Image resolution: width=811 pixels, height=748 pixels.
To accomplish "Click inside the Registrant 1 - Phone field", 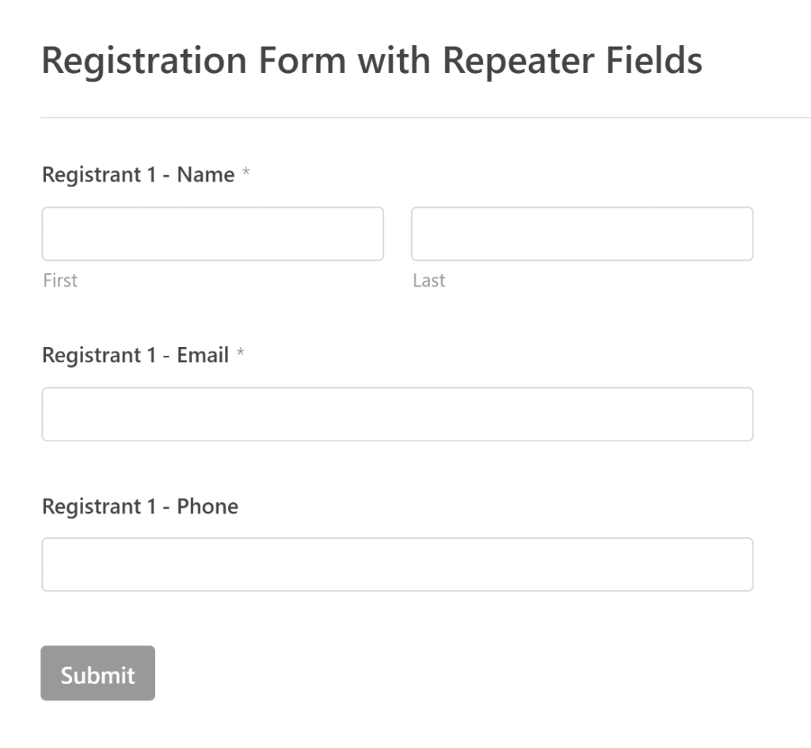I will [x=397, y=564].
